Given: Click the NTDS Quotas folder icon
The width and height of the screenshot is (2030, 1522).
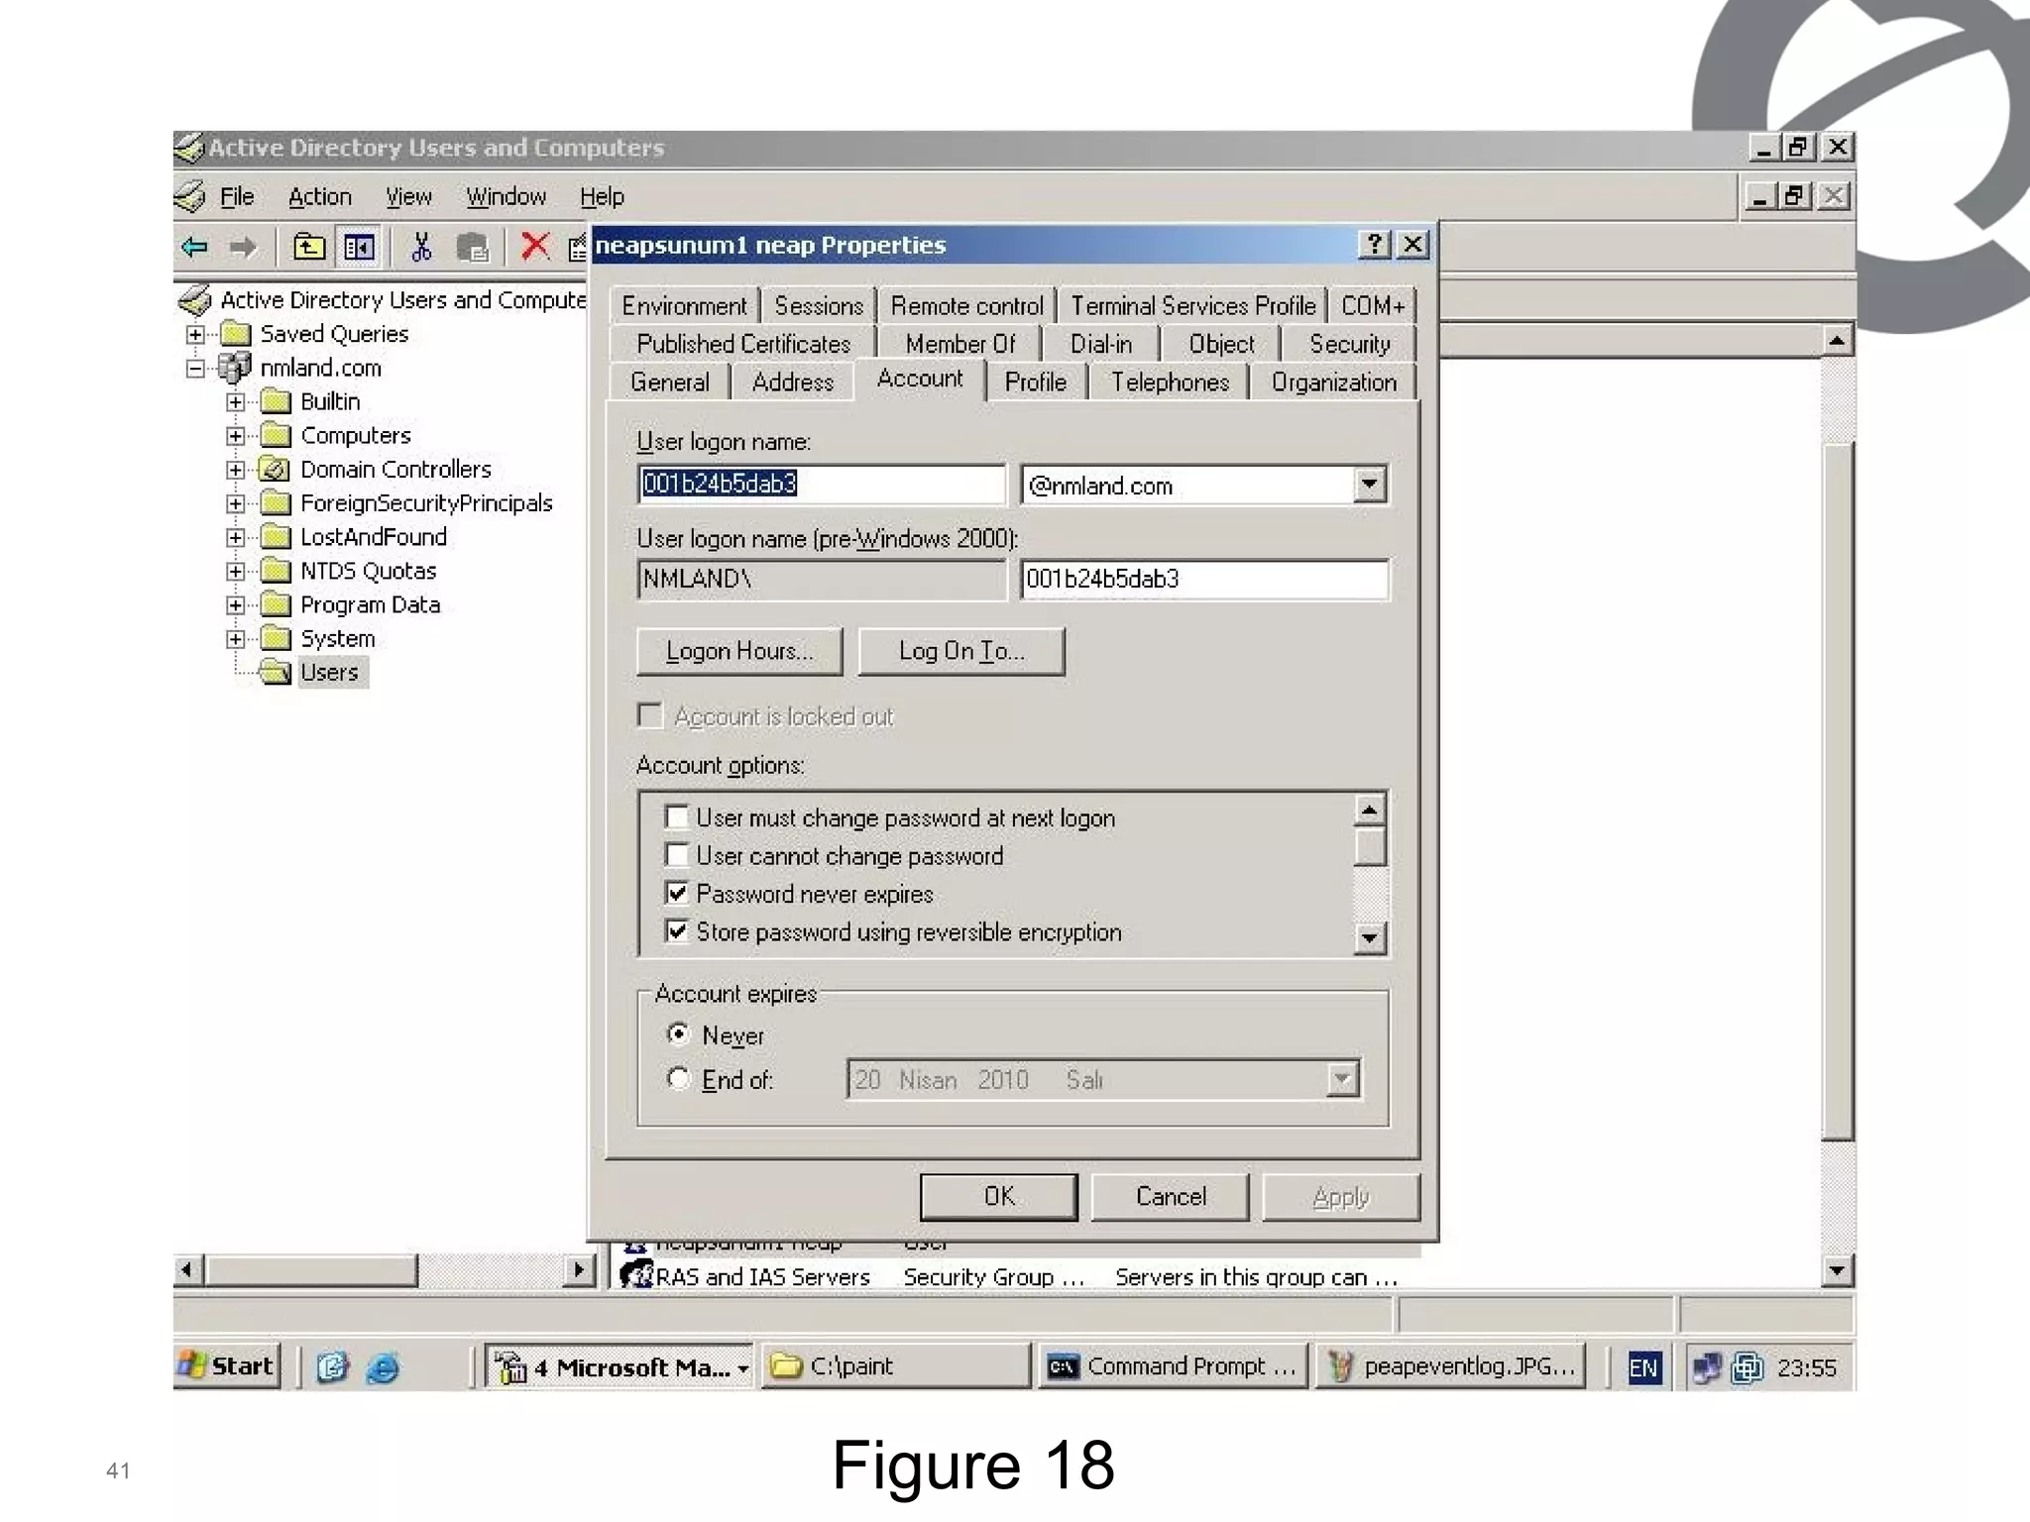Looking at the screenshot, I should coord(276,571).
